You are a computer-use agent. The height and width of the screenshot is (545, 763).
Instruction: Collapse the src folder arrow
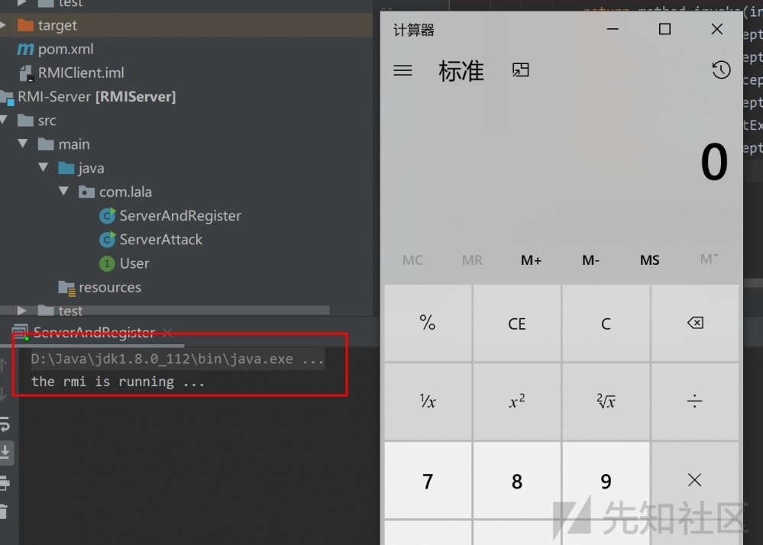pyautogui.click(x=4, y=120)
